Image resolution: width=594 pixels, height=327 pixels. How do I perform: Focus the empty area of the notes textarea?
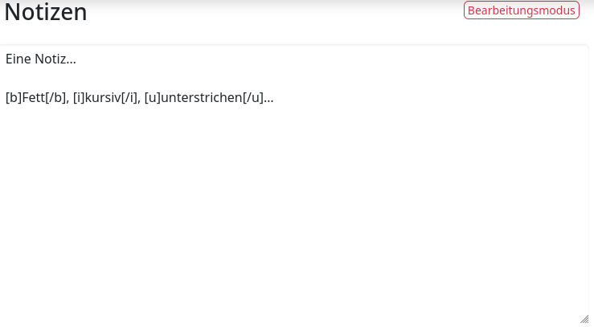click(x=294, y=212)
